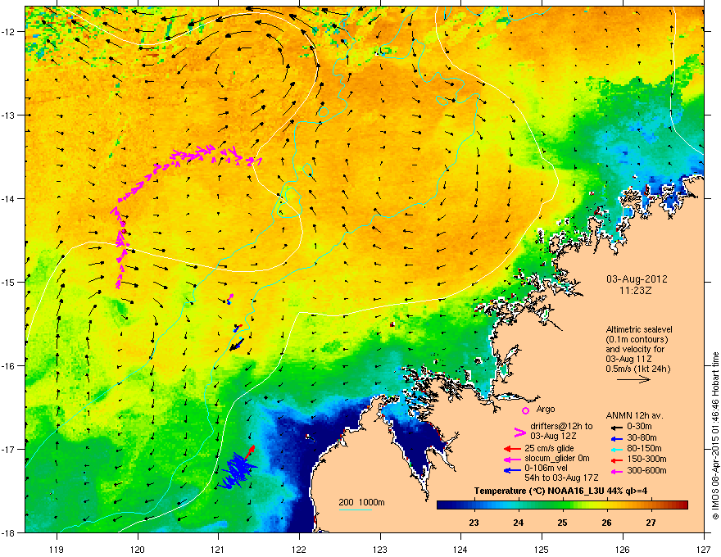Click the longitude axis label 123

(380, 549)
